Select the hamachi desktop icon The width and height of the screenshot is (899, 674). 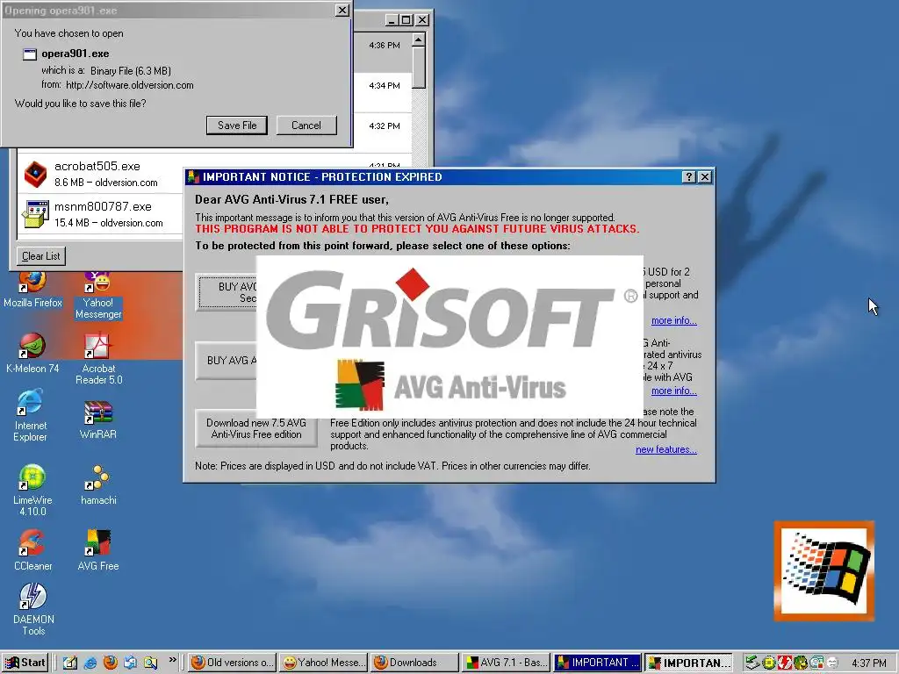pos(98,484)
